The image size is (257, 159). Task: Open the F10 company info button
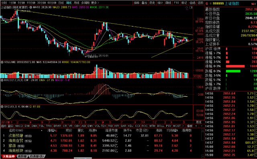(176, 3)
